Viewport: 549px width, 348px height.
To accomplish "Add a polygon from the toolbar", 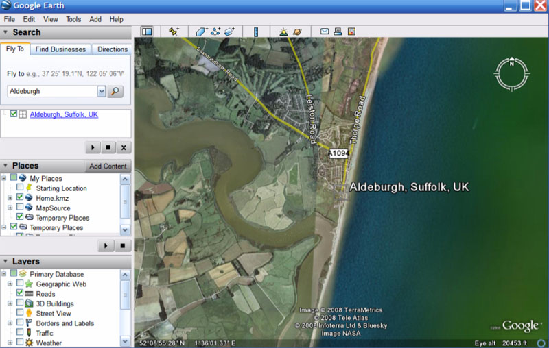I will pos(202,32).
